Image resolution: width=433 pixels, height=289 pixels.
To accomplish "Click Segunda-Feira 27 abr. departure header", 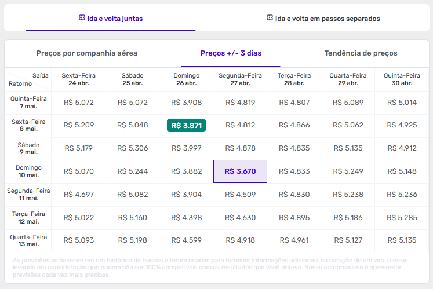I will click(x=240, y=79).
